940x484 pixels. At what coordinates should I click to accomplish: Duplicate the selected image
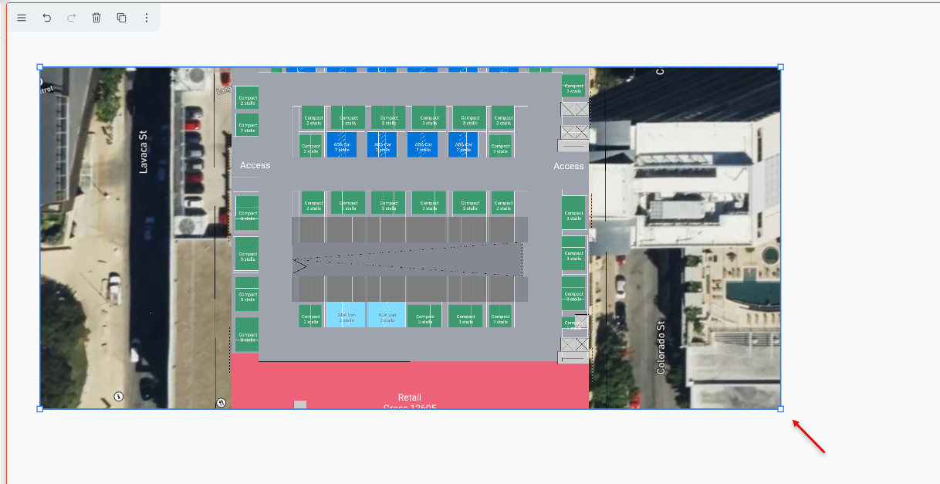click(x=121, y=18)
